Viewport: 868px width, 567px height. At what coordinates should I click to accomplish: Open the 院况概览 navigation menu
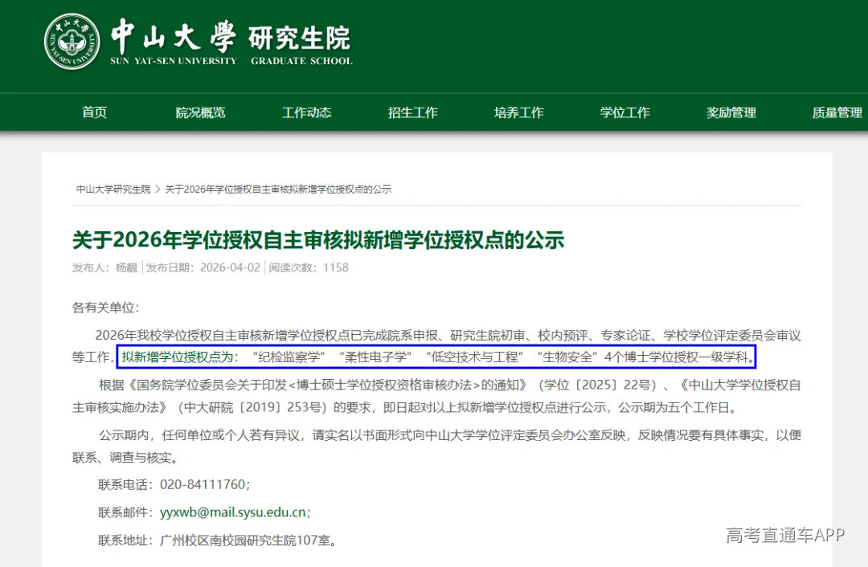pyautogui.click(x=200, y=112)
